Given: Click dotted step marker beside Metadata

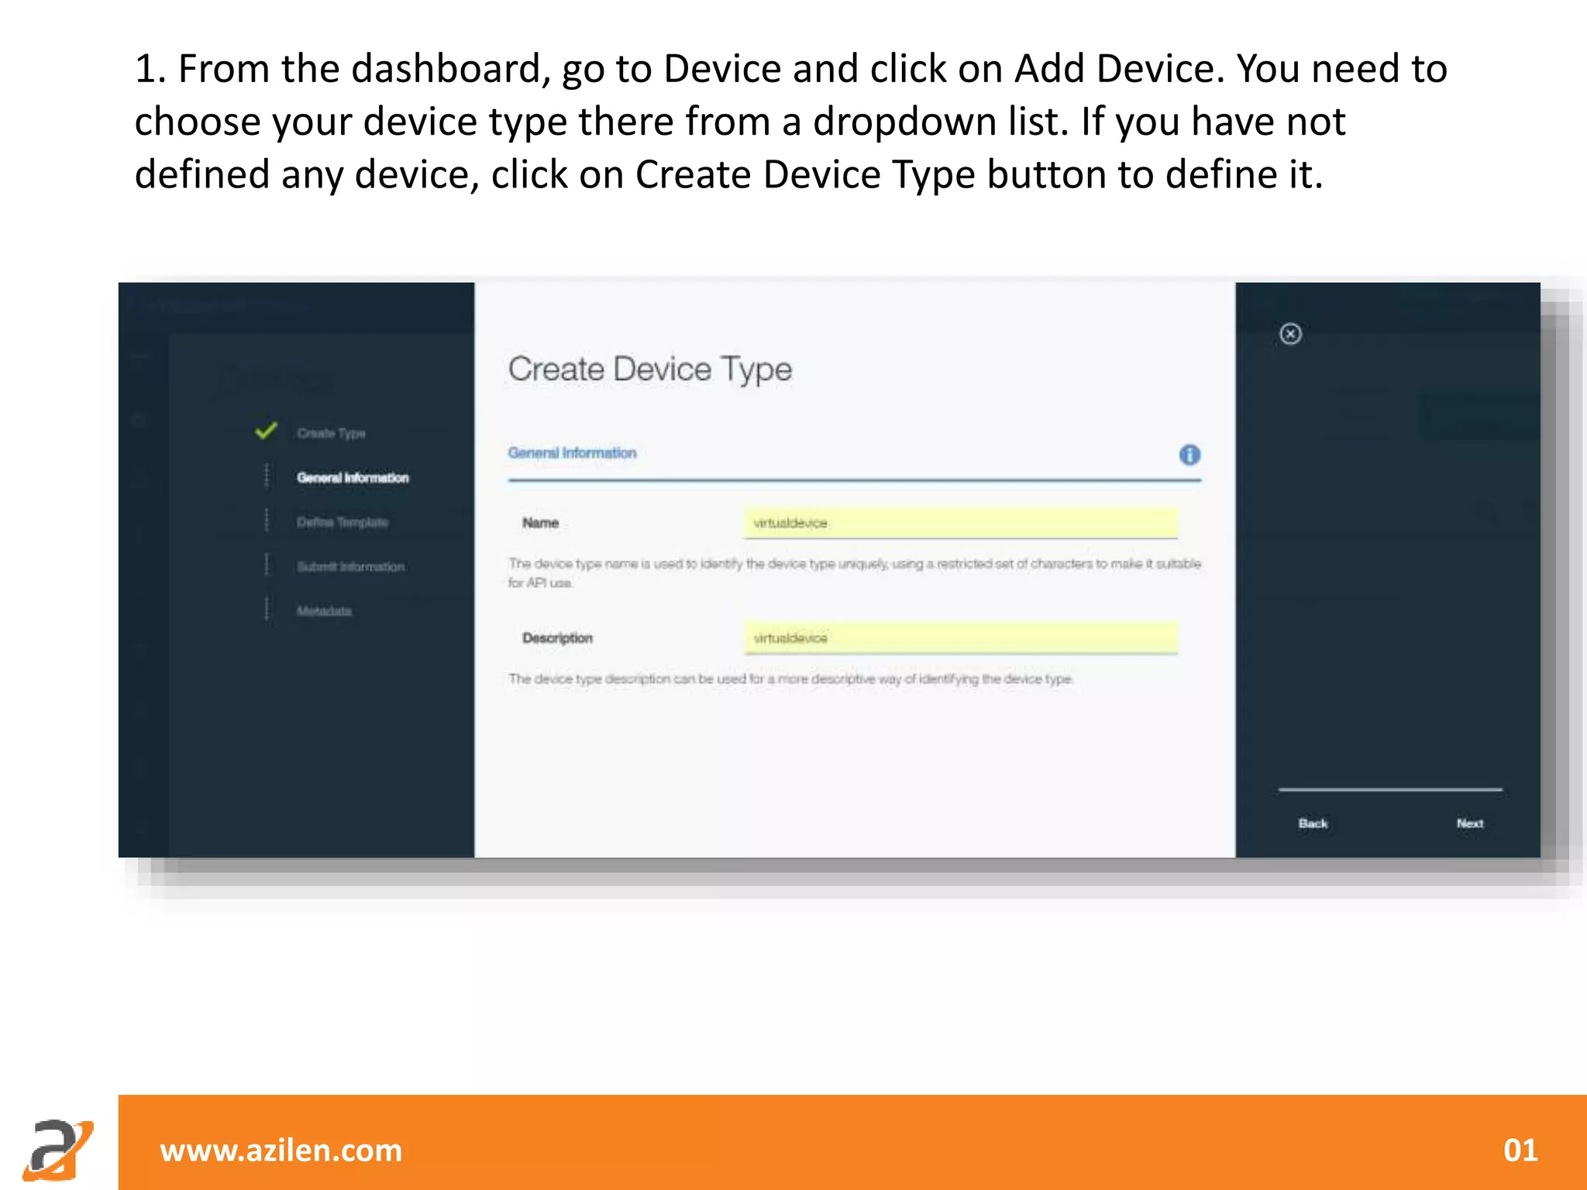Looking at the screenshot, I should [267, 609].
